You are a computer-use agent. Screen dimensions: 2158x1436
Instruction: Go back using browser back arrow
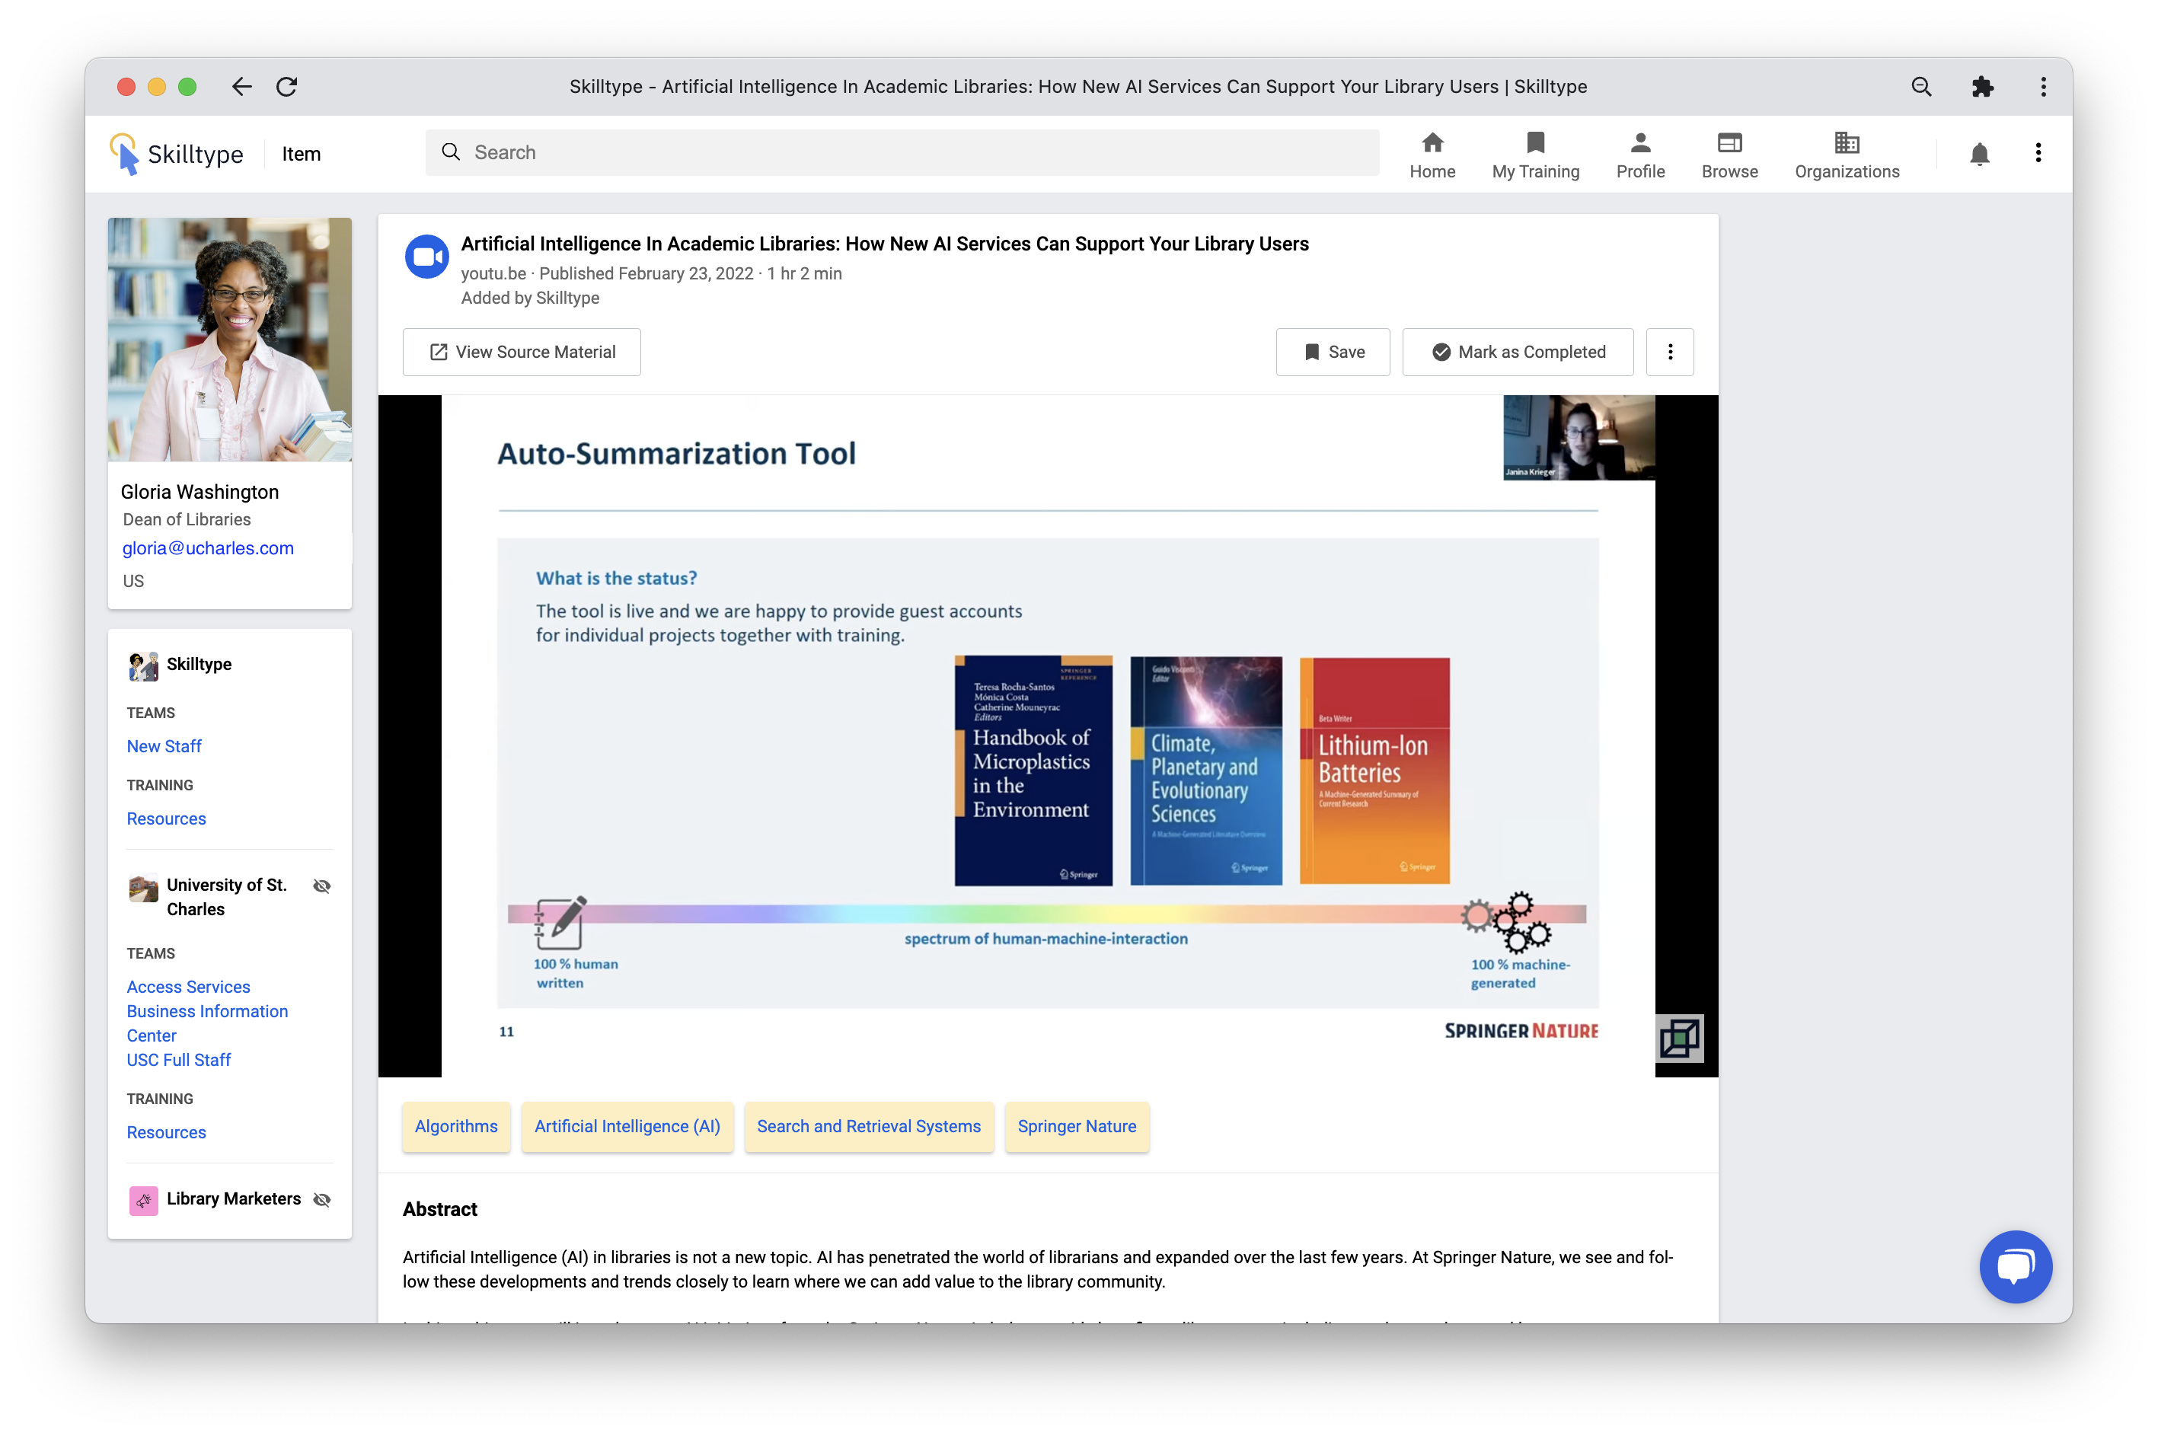[241, 87]
